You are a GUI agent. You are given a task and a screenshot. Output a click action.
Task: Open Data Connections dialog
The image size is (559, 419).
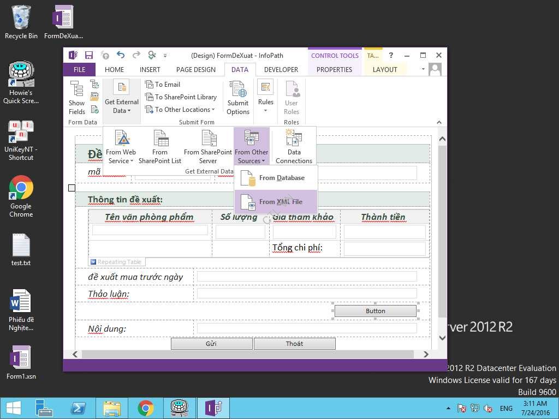(294, 146)
